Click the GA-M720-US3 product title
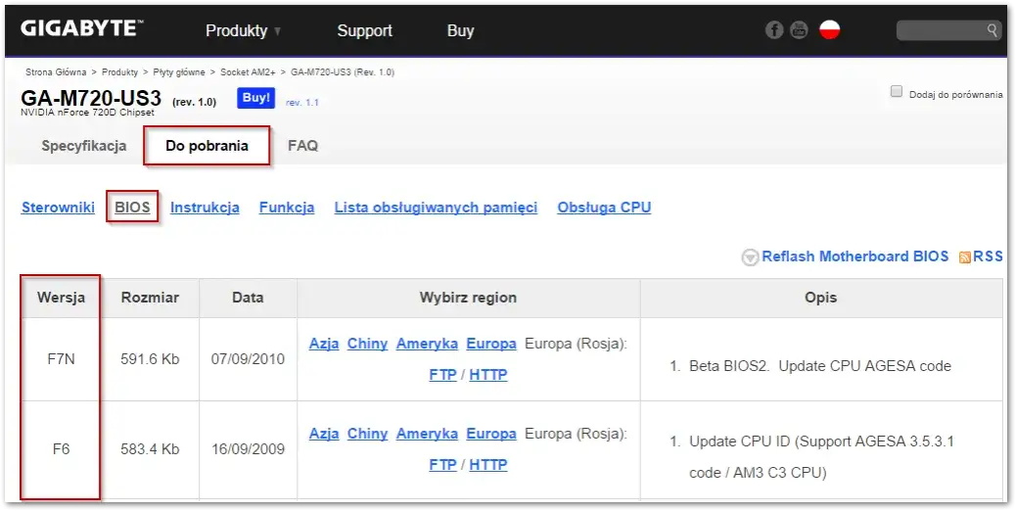This screenshot has width=1016, height=511. pos(91,98)
